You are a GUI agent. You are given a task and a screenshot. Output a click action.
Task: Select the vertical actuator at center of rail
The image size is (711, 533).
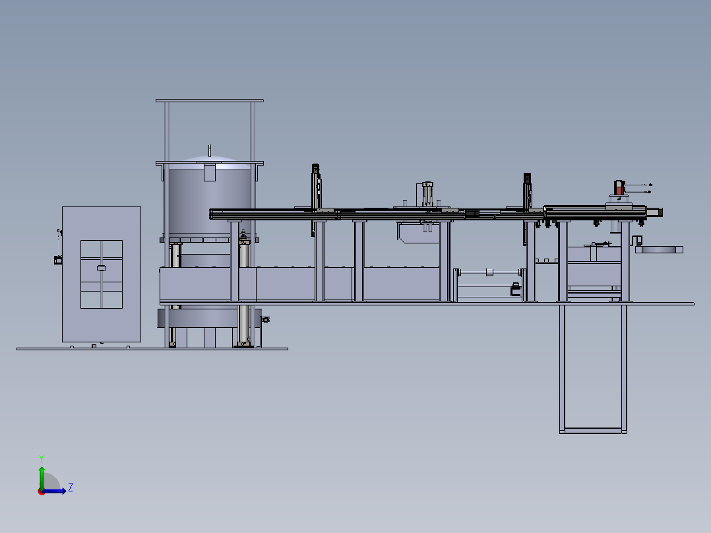tap(427, 194)
